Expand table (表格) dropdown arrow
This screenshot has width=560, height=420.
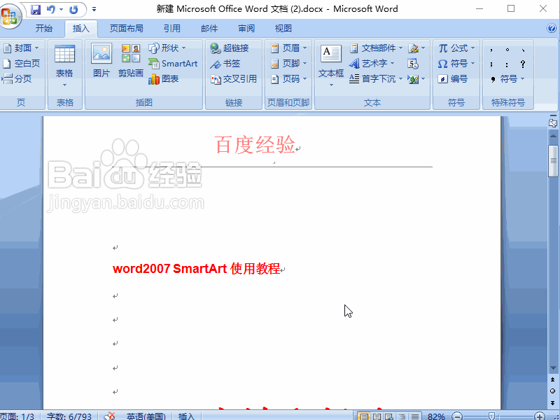[64, 85]
